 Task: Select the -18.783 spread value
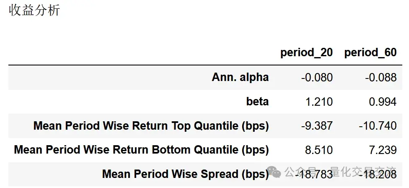pos(314,174)
